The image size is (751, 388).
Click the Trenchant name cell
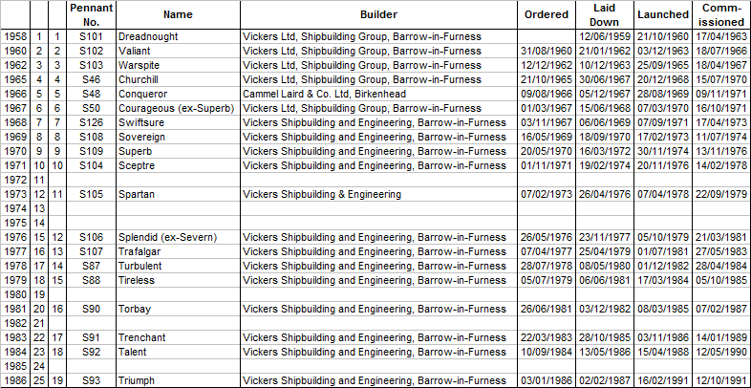178,337
